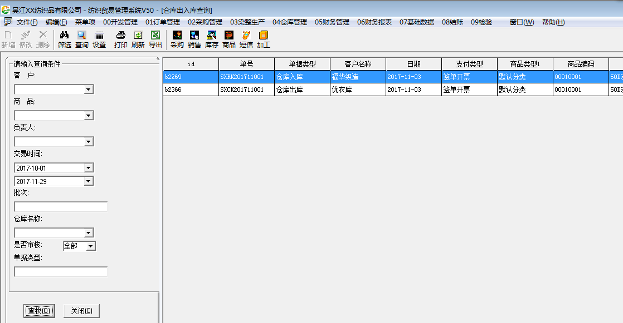The height and width of the screenshot is (323, 623).
Task: Open the 筛选 (Filter) binoculars tool
Action: [65, 39]
